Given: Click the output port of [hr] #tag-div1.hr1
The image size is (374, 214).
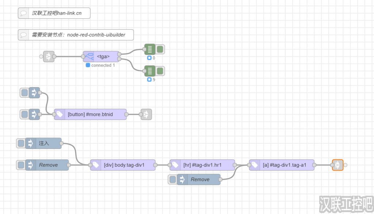Looking at the screenshot, I should click(x=235, y=165).
